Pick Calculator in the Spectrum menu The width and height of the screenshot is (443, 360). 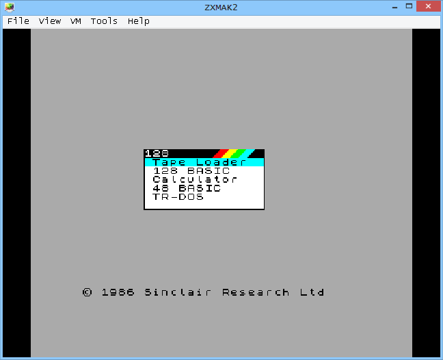point(195,179)
